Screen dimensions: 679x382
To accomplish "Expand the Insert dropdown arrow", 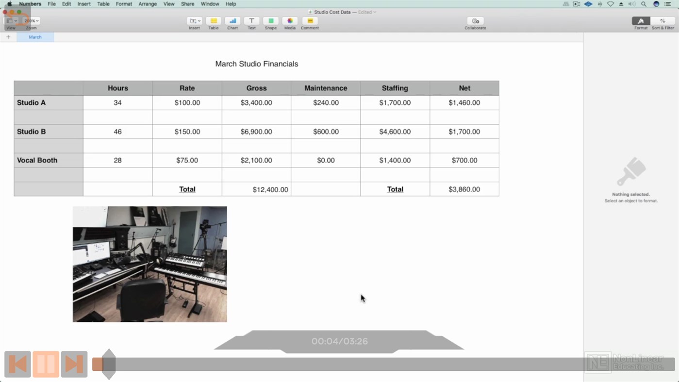I will 198,21.
